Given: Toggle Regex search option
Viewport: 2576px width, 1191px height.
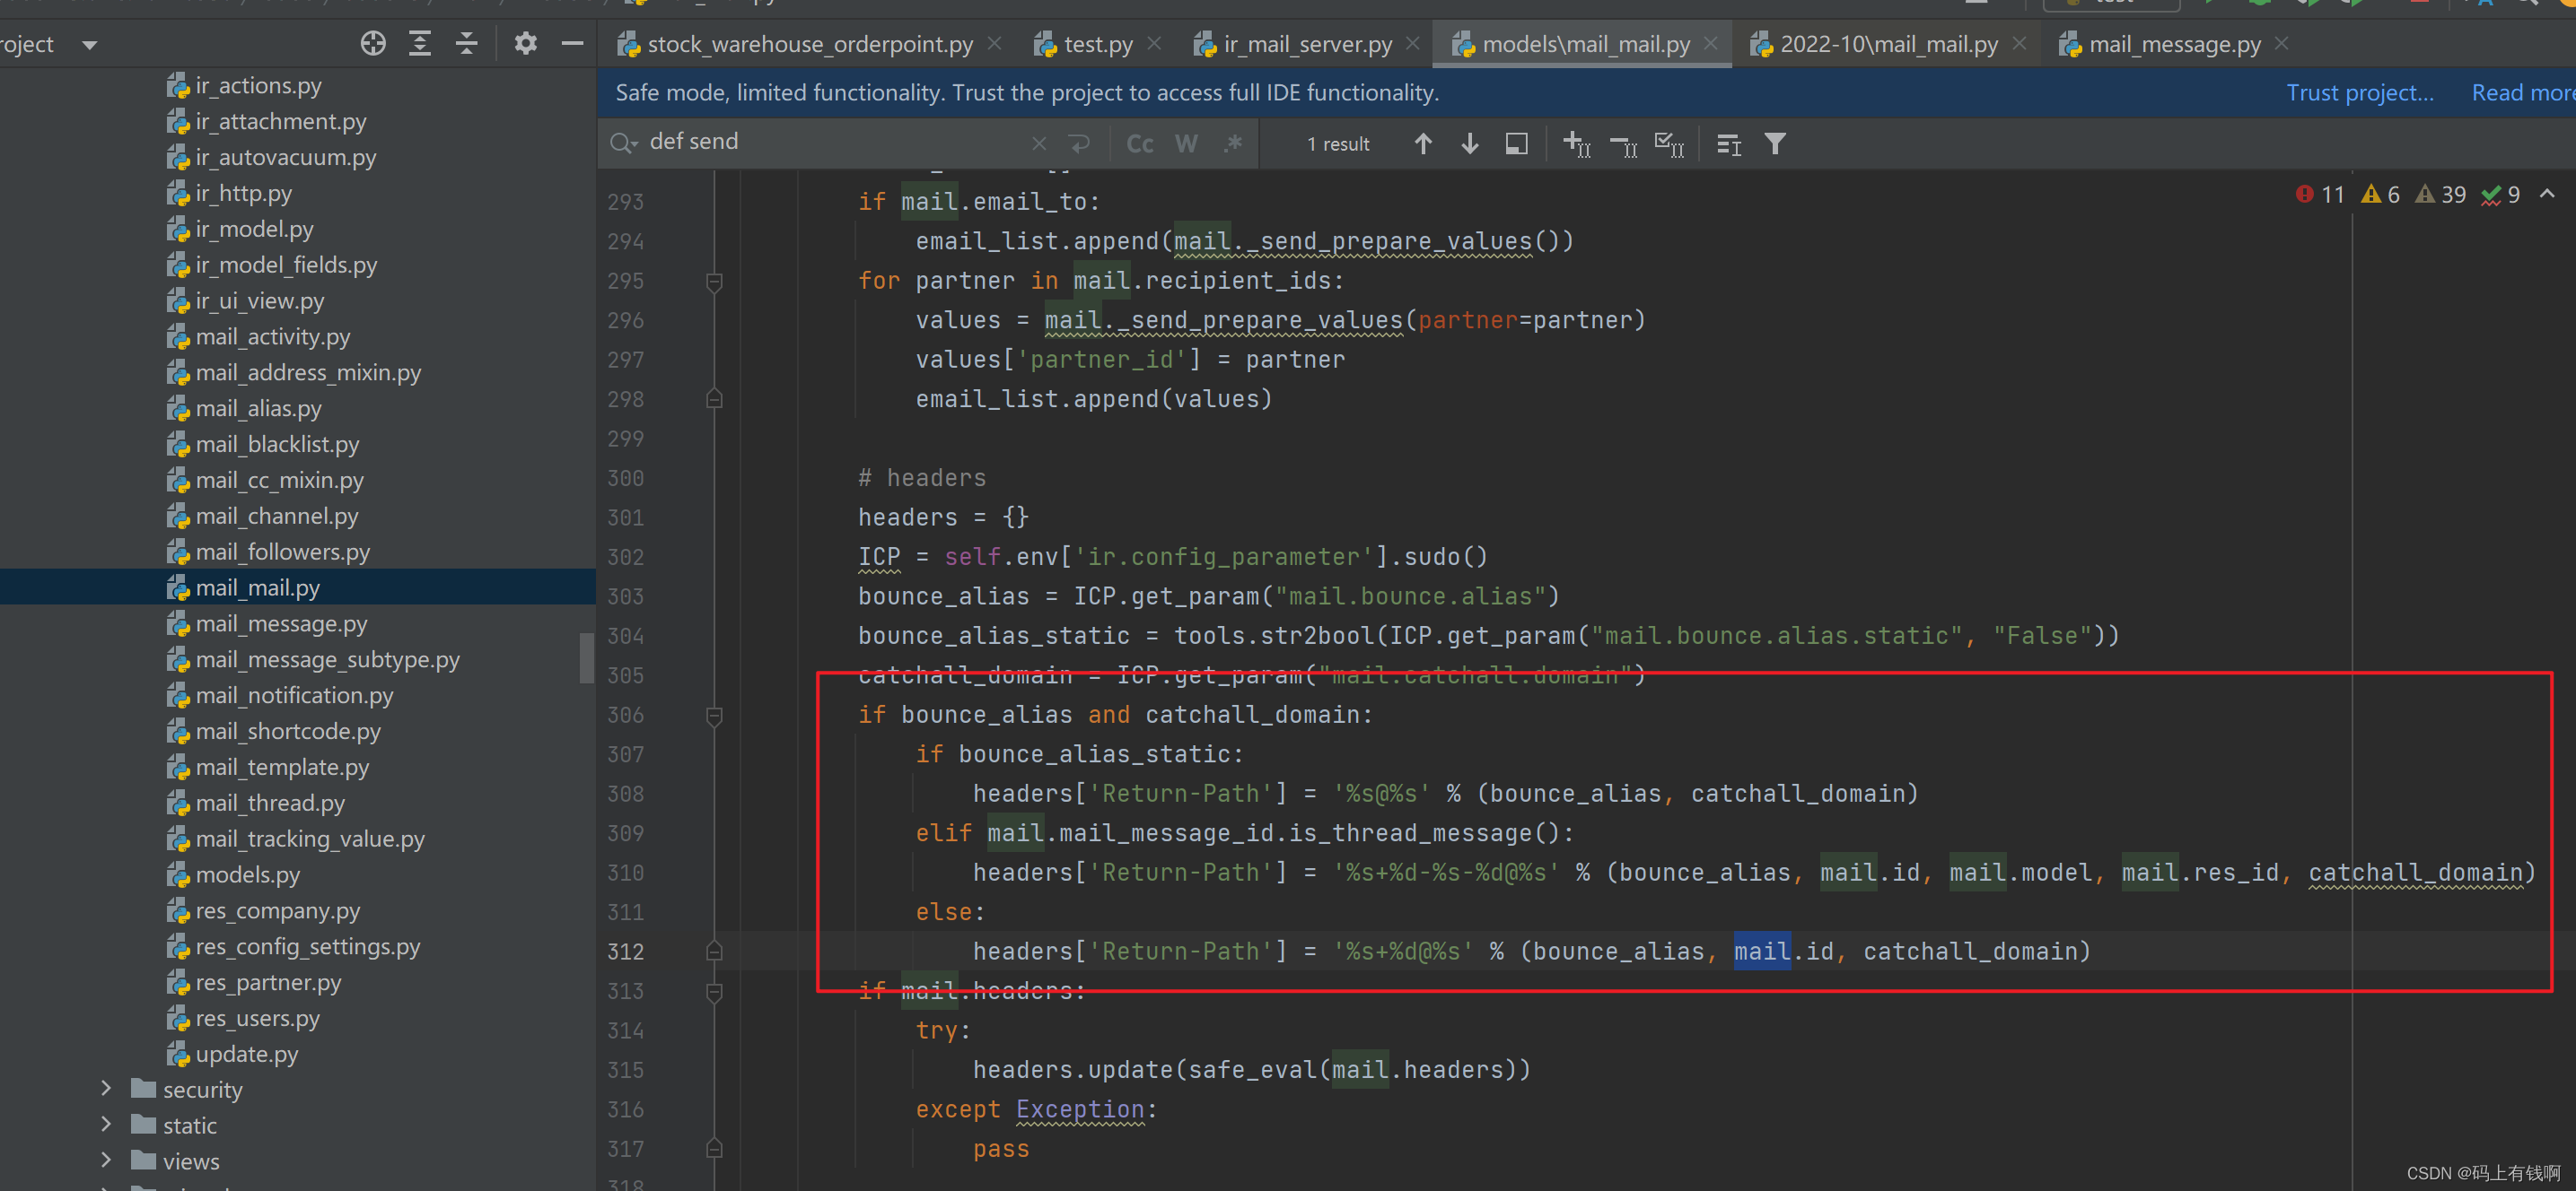Looking at the screenshot, I should pos(1233,143).
